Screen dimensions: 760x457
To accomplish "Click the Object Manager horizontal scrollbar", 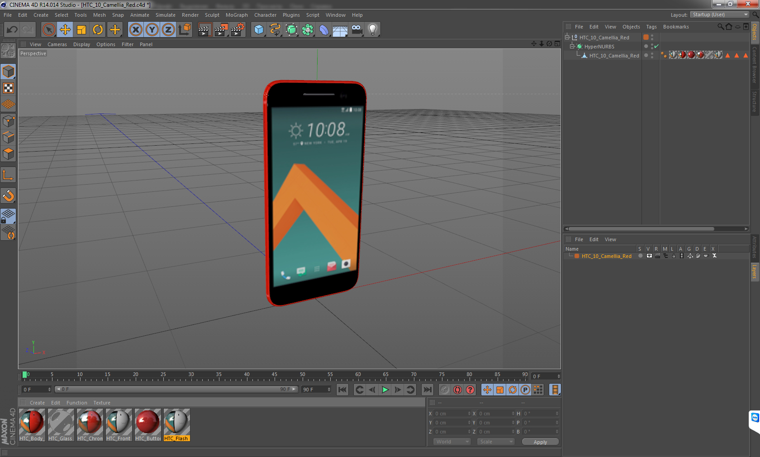I will 641,228.
